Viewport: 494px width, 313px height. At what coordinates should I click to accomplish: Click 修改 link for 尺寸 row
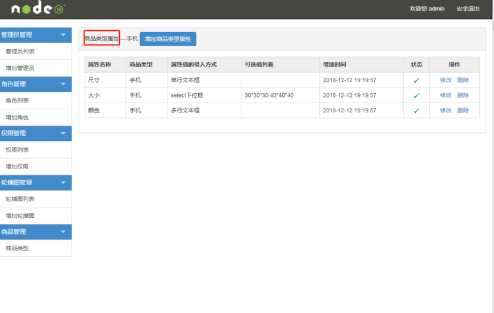[x=445, y=80]
